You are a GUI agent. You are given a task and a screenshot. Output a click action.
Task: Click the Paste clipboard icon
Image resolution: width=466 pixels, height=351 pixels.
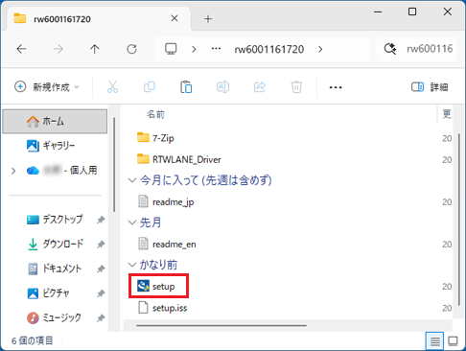tap(186, 87)
